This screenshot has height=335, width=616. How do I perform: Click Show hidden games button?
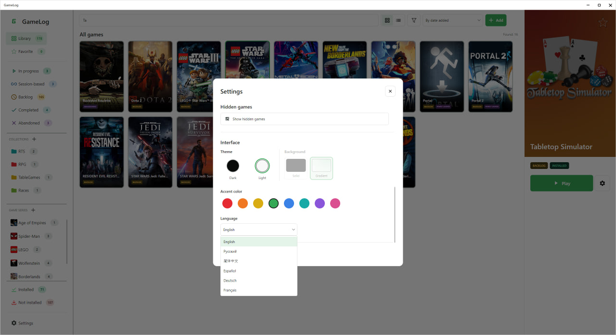305,119
